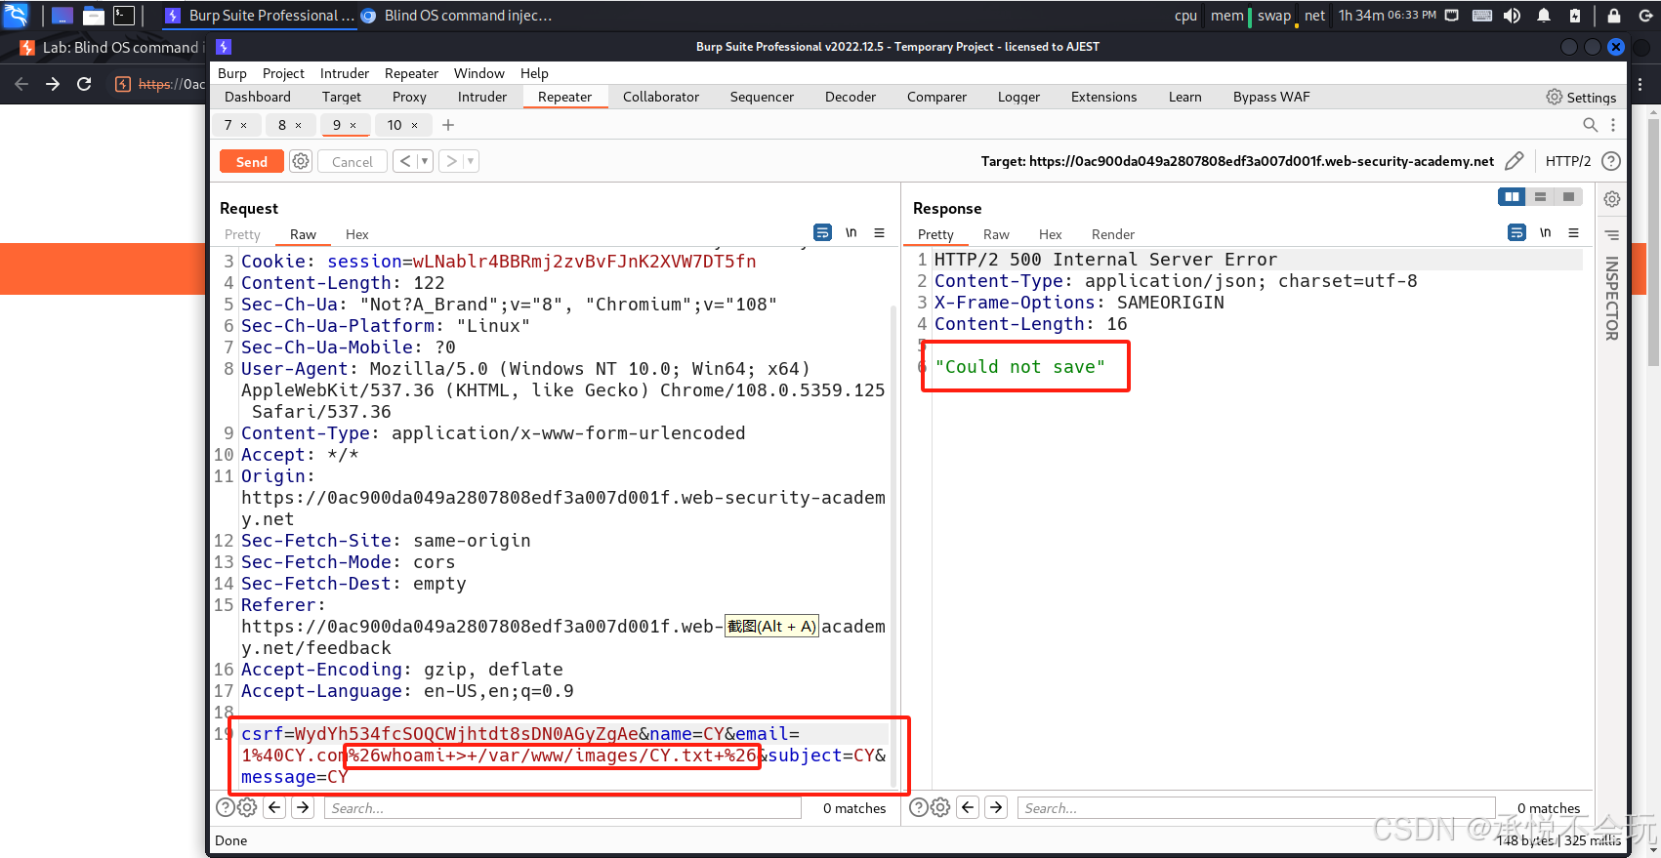Open the terminal from the taskbar

124,16
